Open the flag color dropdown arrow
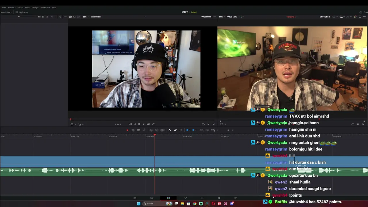The image size is (368, 207). point(189,130)
